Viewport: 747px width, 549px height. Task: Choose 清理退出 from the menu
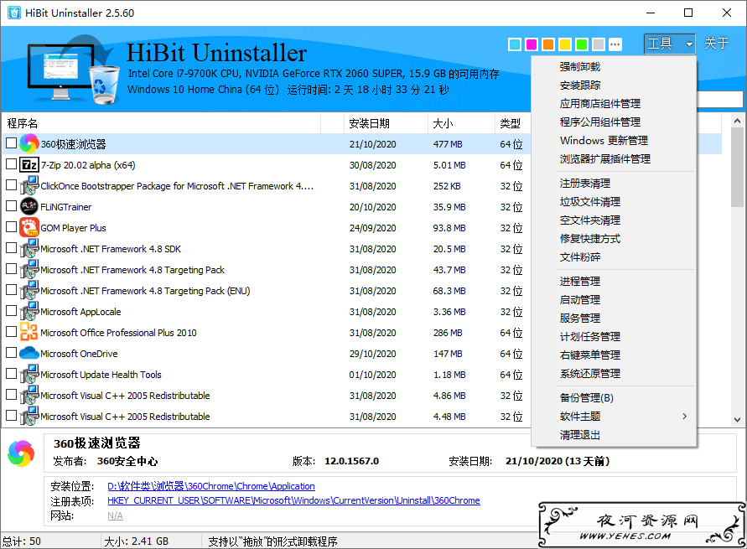[x=580, y=435]
